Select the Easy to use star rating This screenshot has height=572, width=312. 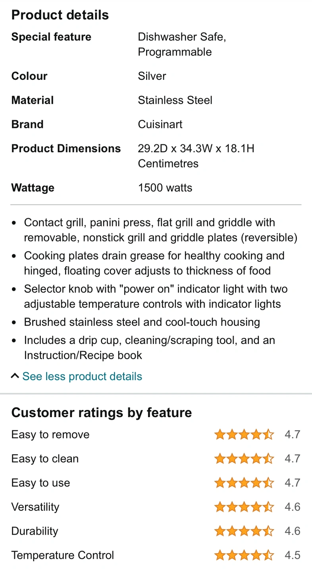(244, 483)
